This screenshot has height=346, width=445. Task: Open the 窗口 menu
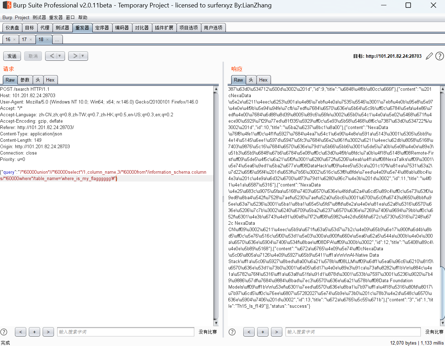tap(70, 17)
